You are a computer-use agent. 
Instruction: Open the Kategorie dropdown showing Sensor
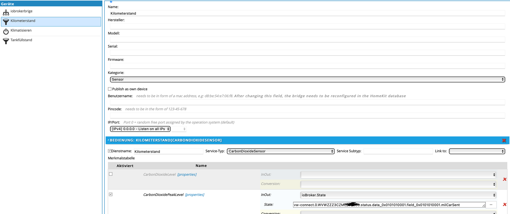click(x=307, y=79)
